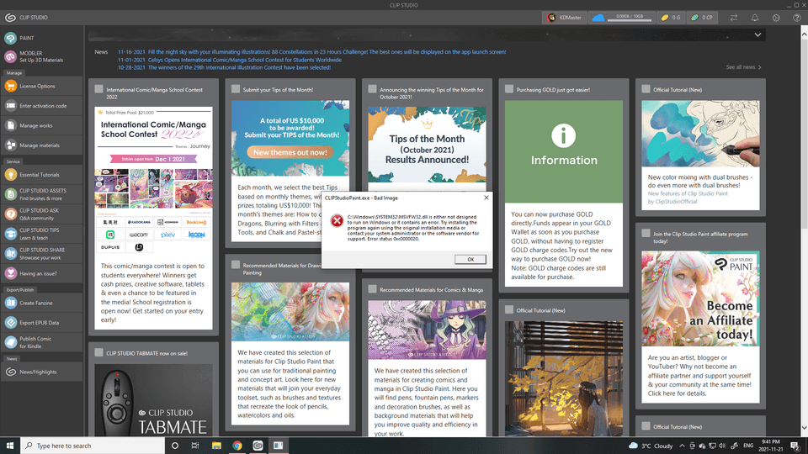Open the settings gear icon
Viewport: 808px width, 454px height.
pyautogui.click(x=776, y=18)
